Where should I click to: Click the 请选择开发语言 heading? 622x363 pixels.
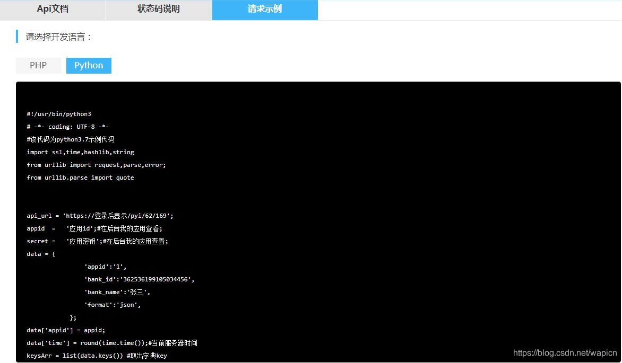point(59,37)
